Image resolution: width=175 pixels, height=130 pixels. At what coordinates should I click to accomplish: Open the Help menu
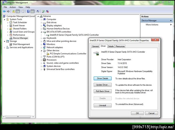pyautogui.click(x=28, y=7)
